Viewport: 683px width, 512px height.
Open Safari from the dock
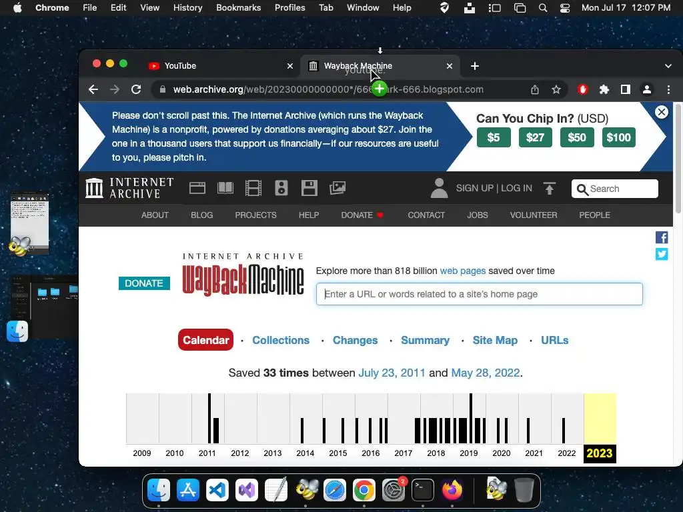(335, 490)
